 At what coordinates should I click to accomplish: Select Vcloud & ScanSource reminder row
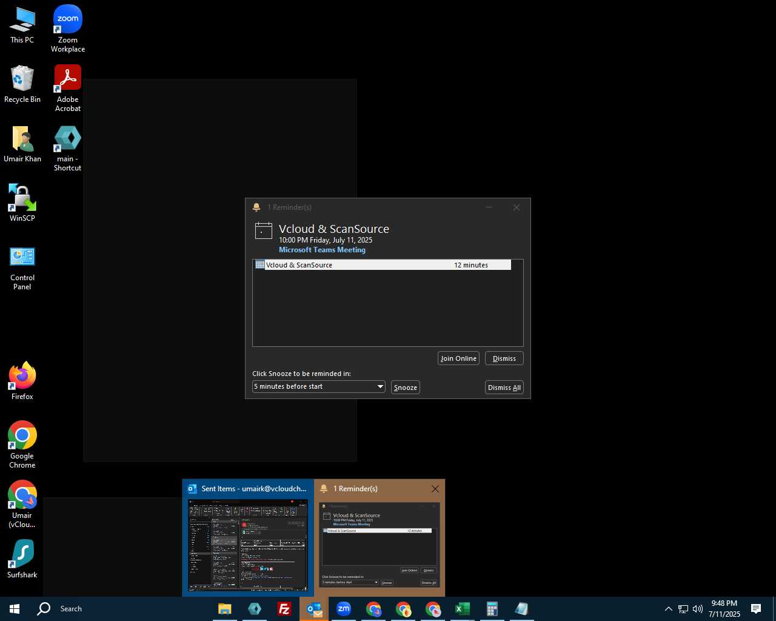click(x=382, y=265)
